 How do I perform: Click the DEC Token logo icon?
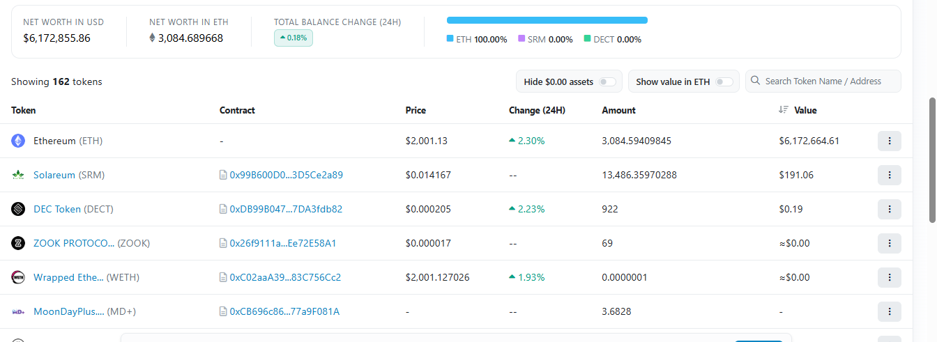click(x=18, y=209)
